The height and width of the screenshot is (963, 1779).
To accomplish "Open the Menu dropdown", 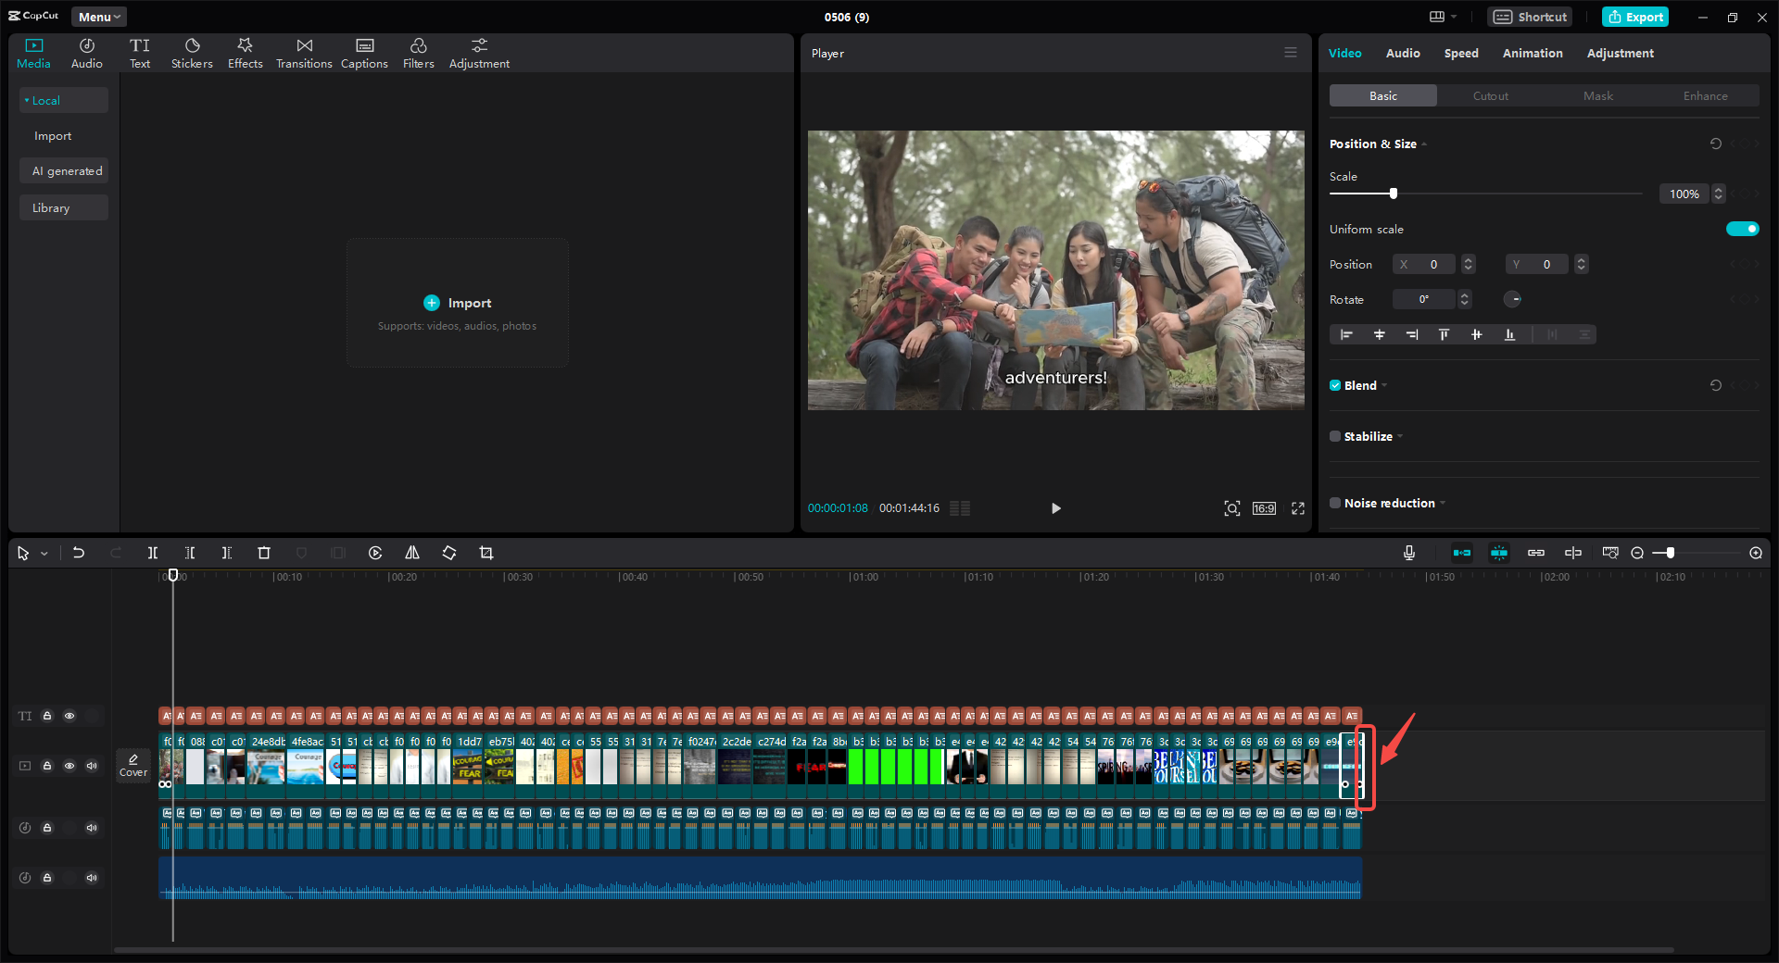I will click(98, 17).
